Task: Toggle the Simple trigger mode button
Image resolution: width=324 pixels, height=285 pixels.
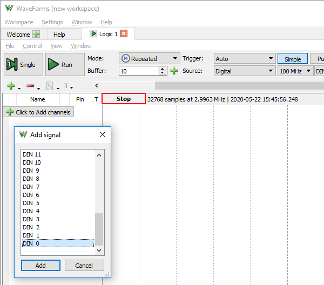Action: (293, 59)
